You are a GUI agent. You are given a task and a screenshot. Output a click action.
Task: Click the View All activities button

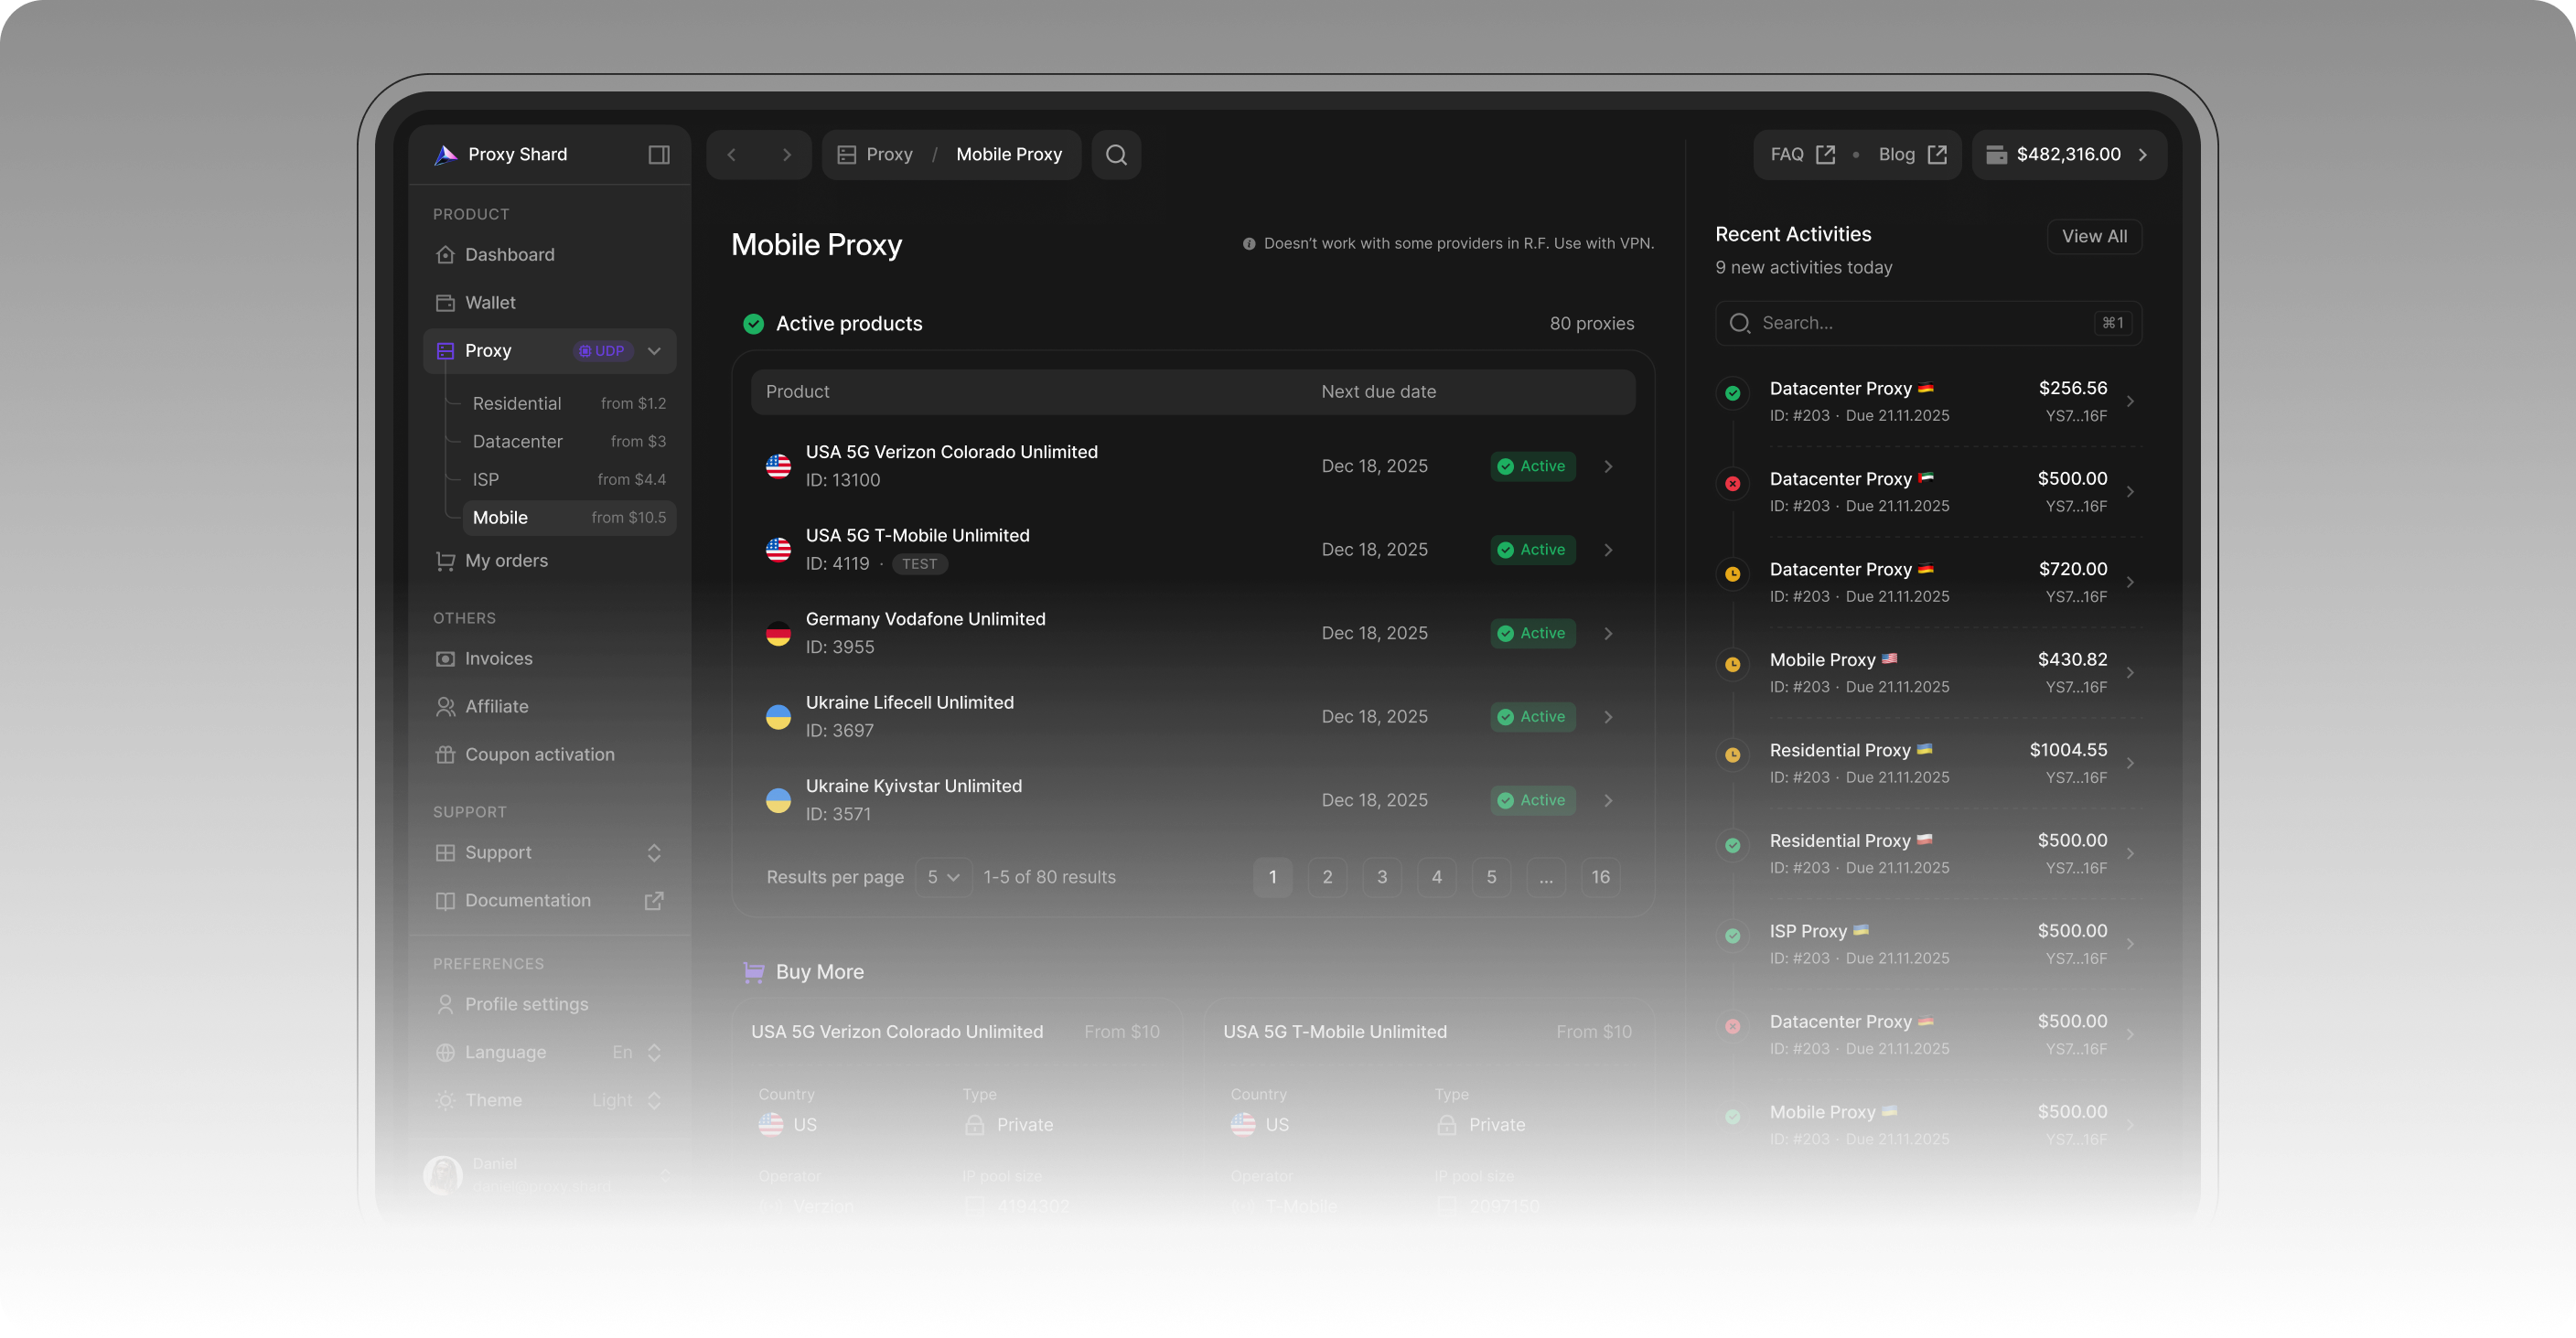click(2093, 236)
